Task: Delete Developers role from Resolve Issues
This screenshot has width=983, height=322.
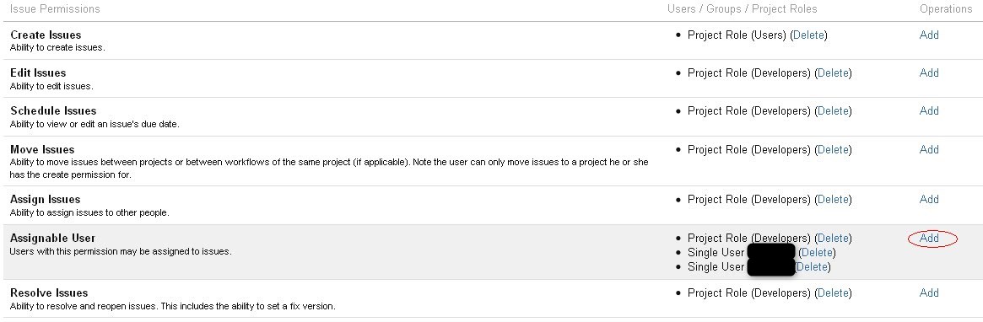Action: tap(833, 292)
